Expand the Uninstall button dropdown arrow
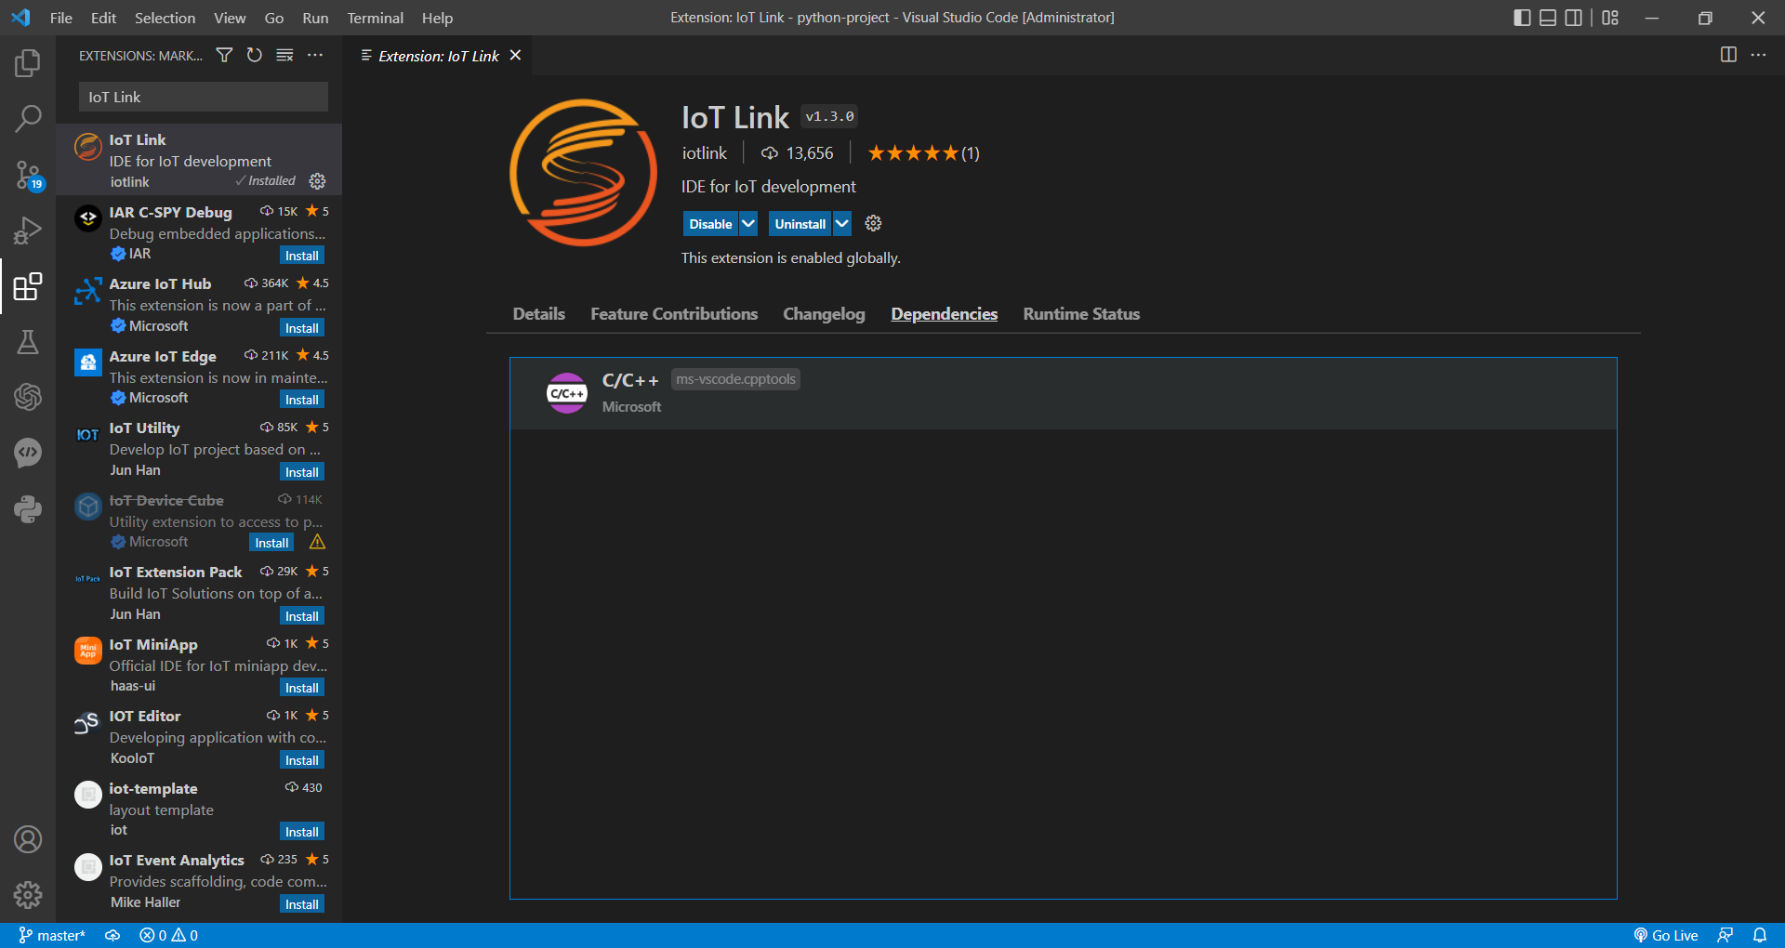The height and width of the screenshot is (948, 1785). (x=841, y=223)
